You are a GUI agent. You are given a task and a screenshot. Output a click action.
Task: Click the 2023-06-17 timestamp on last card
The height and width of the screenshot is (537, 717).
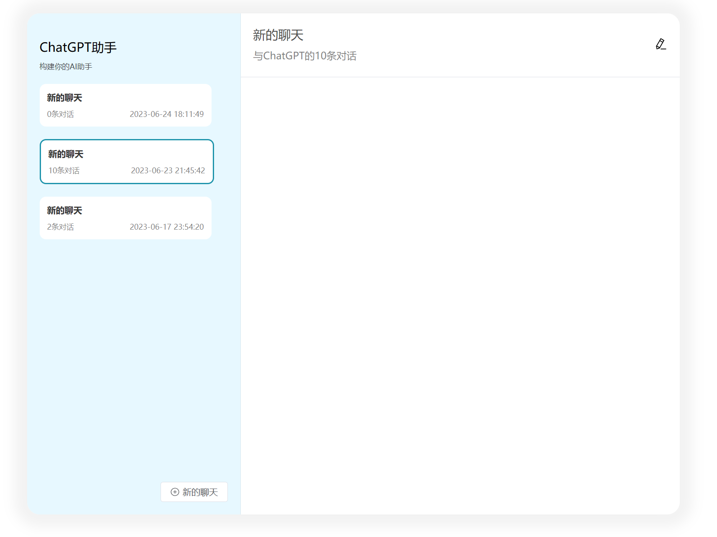pyautogui.click(x=166, y=227)
